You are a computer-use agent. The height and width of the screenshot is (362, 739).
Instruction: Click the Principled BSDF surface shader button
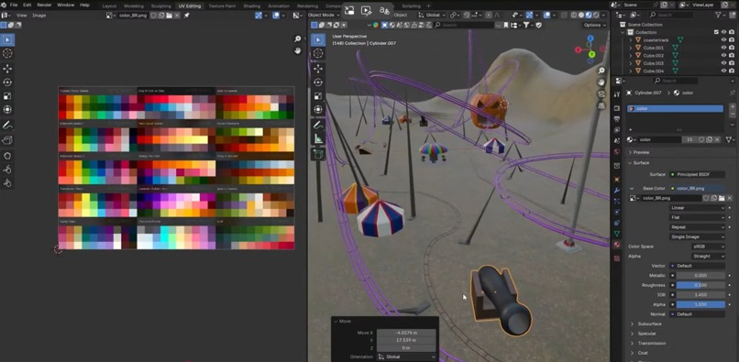pos(697,174)
